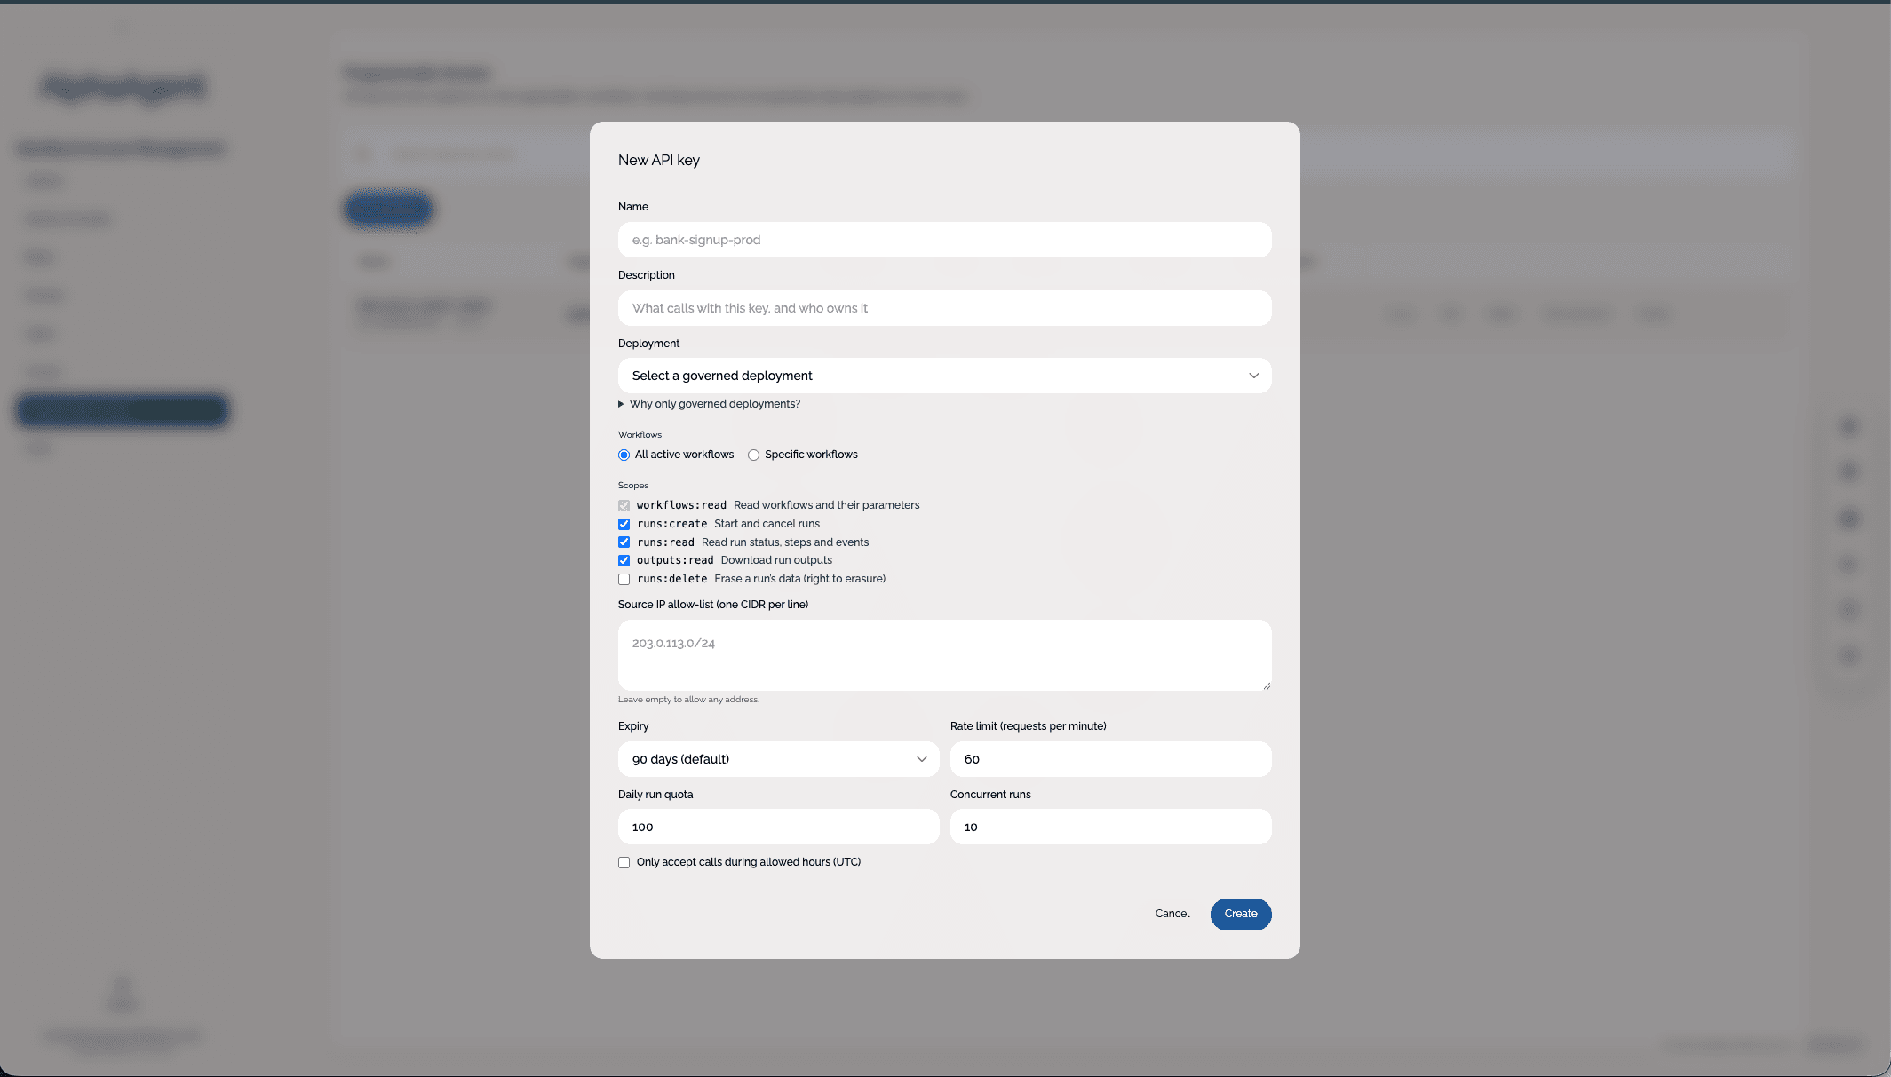Click the resize grip of the IP allow-list textarea
1891x1077 pixels.
click(1266, 685)
